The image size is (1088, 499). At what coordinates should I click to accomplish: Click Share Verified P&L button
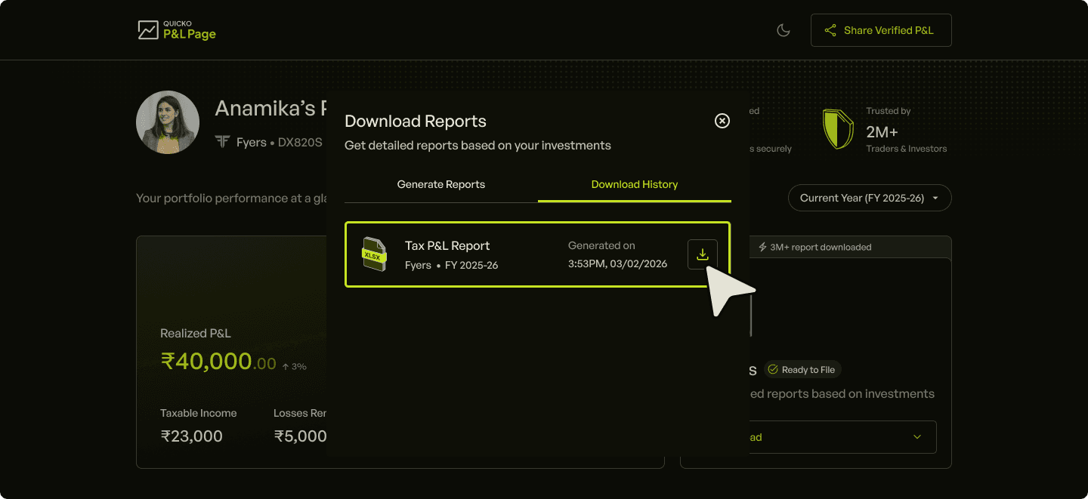click(x=881, y=30)
